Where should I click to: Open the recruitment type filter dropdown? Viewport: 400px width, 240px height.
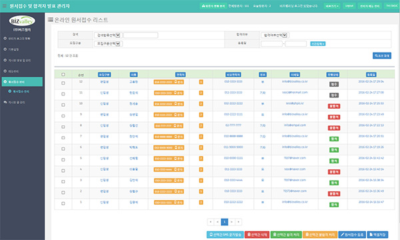coord(108,43)
